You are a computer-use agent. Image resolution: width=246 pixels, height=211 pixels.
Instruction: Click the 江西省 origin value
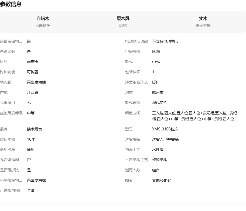[x=33, y=92]
